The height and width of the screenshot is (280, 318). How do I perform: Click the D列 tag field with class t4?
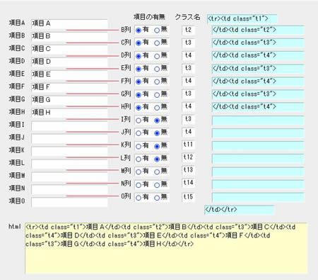[x=258, y=56]
